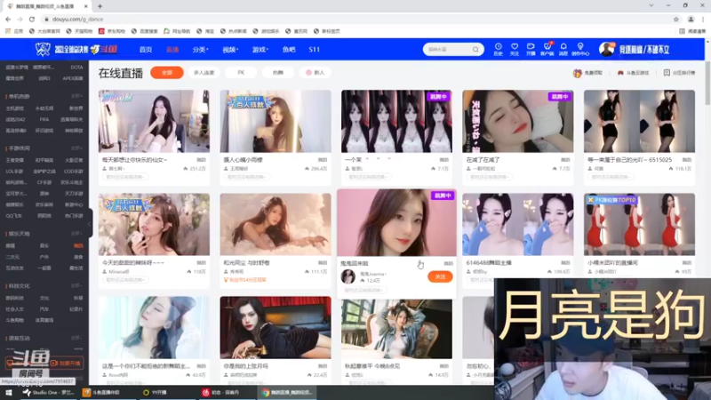Image resolution: width=711 pixels, height=400 pixels.
Task: Open Chrome three-dot menu
Action: point(703,19)
